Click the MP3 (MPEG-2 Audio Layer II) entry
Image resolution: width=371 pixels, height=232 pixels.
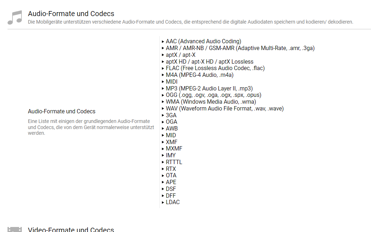pos(209,88)
